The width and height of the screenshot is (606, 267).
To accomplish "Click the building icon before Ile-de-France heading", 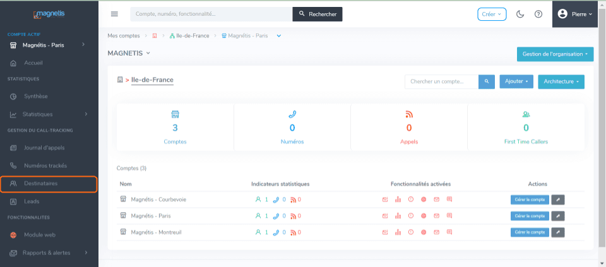I will [120, 80].
